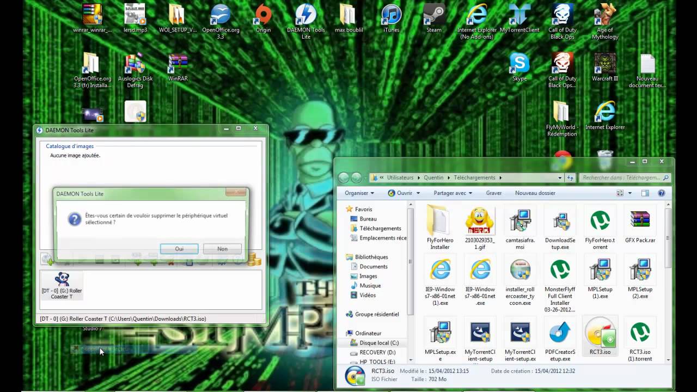The width and height of the screenshot is (697, 392).
Task: Open the OpenOffice.org 3.3 desktop shortcut
Action: click(x=221, y=22)
